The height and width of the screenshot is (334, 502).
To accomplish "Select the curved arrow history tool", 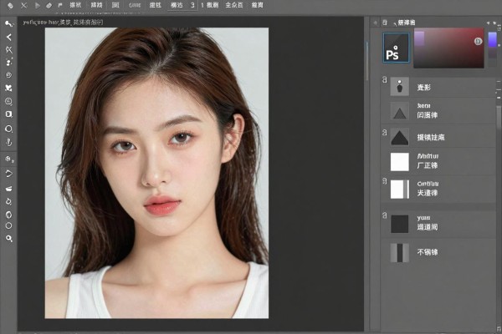I will pyautogui.click(x=9, y=174).
